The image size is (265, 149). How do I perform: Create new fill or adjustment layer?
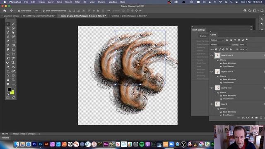252,118
